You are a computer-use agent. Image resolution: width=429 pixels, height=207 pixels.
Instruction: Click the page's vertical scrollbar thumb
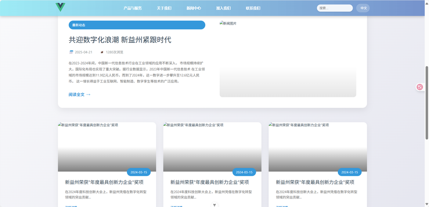click(x=426, y=103)
